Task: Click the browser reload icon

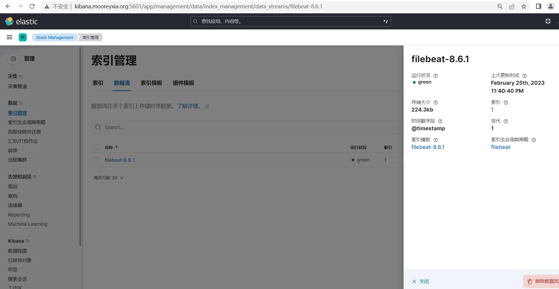Action: (32, 6)
